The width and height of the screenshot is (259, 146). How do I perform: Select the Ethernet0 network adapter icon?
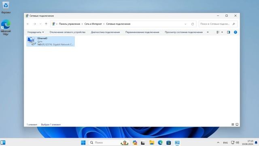click(x=32, y=41)
